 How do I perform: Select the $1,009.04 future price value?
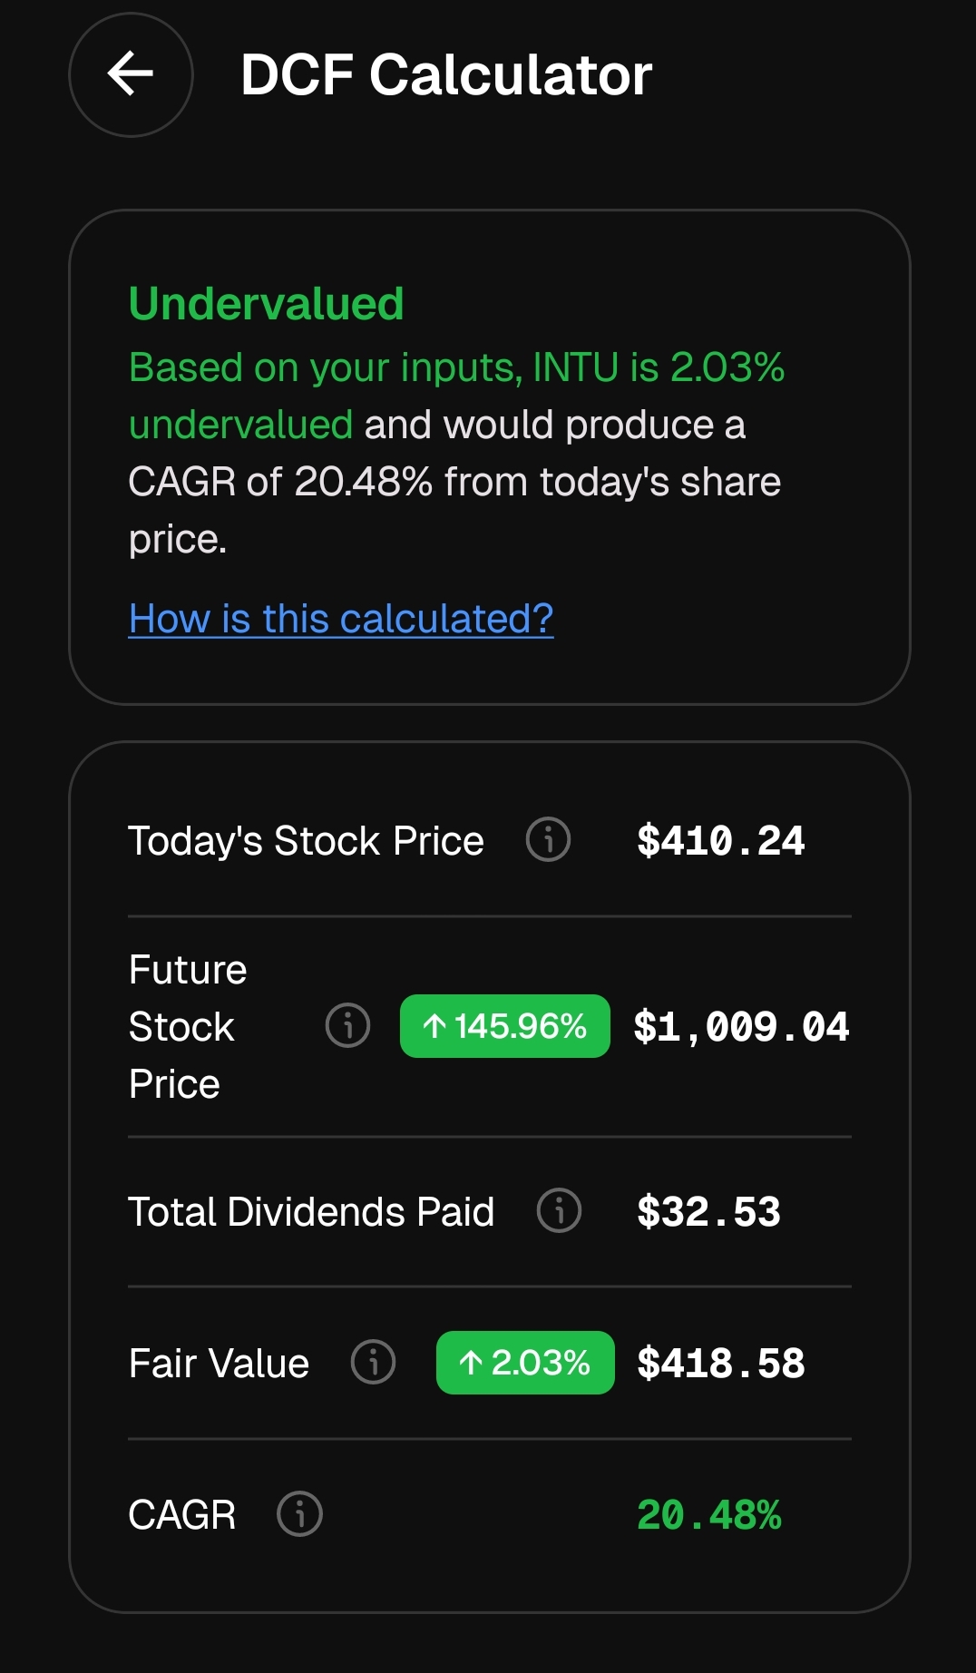tap(741, 1027)
